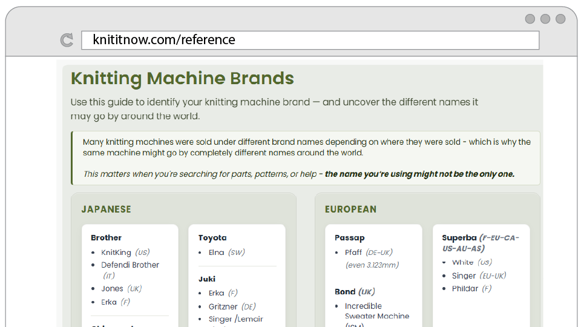This screenshot has height=327, width=581.
Task: Select Jones (UK) list entry
Action: [x=122, y=288]
